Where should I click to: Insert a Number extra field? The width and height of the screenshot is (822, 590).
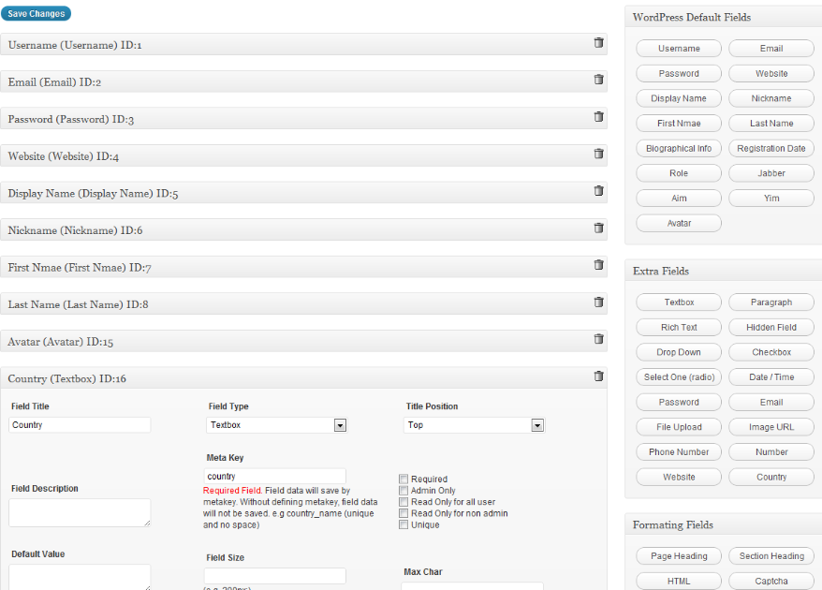point(771,452)
